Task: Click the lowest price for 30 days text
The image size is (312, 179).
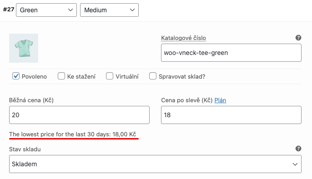Action: [x=73, y=134]
